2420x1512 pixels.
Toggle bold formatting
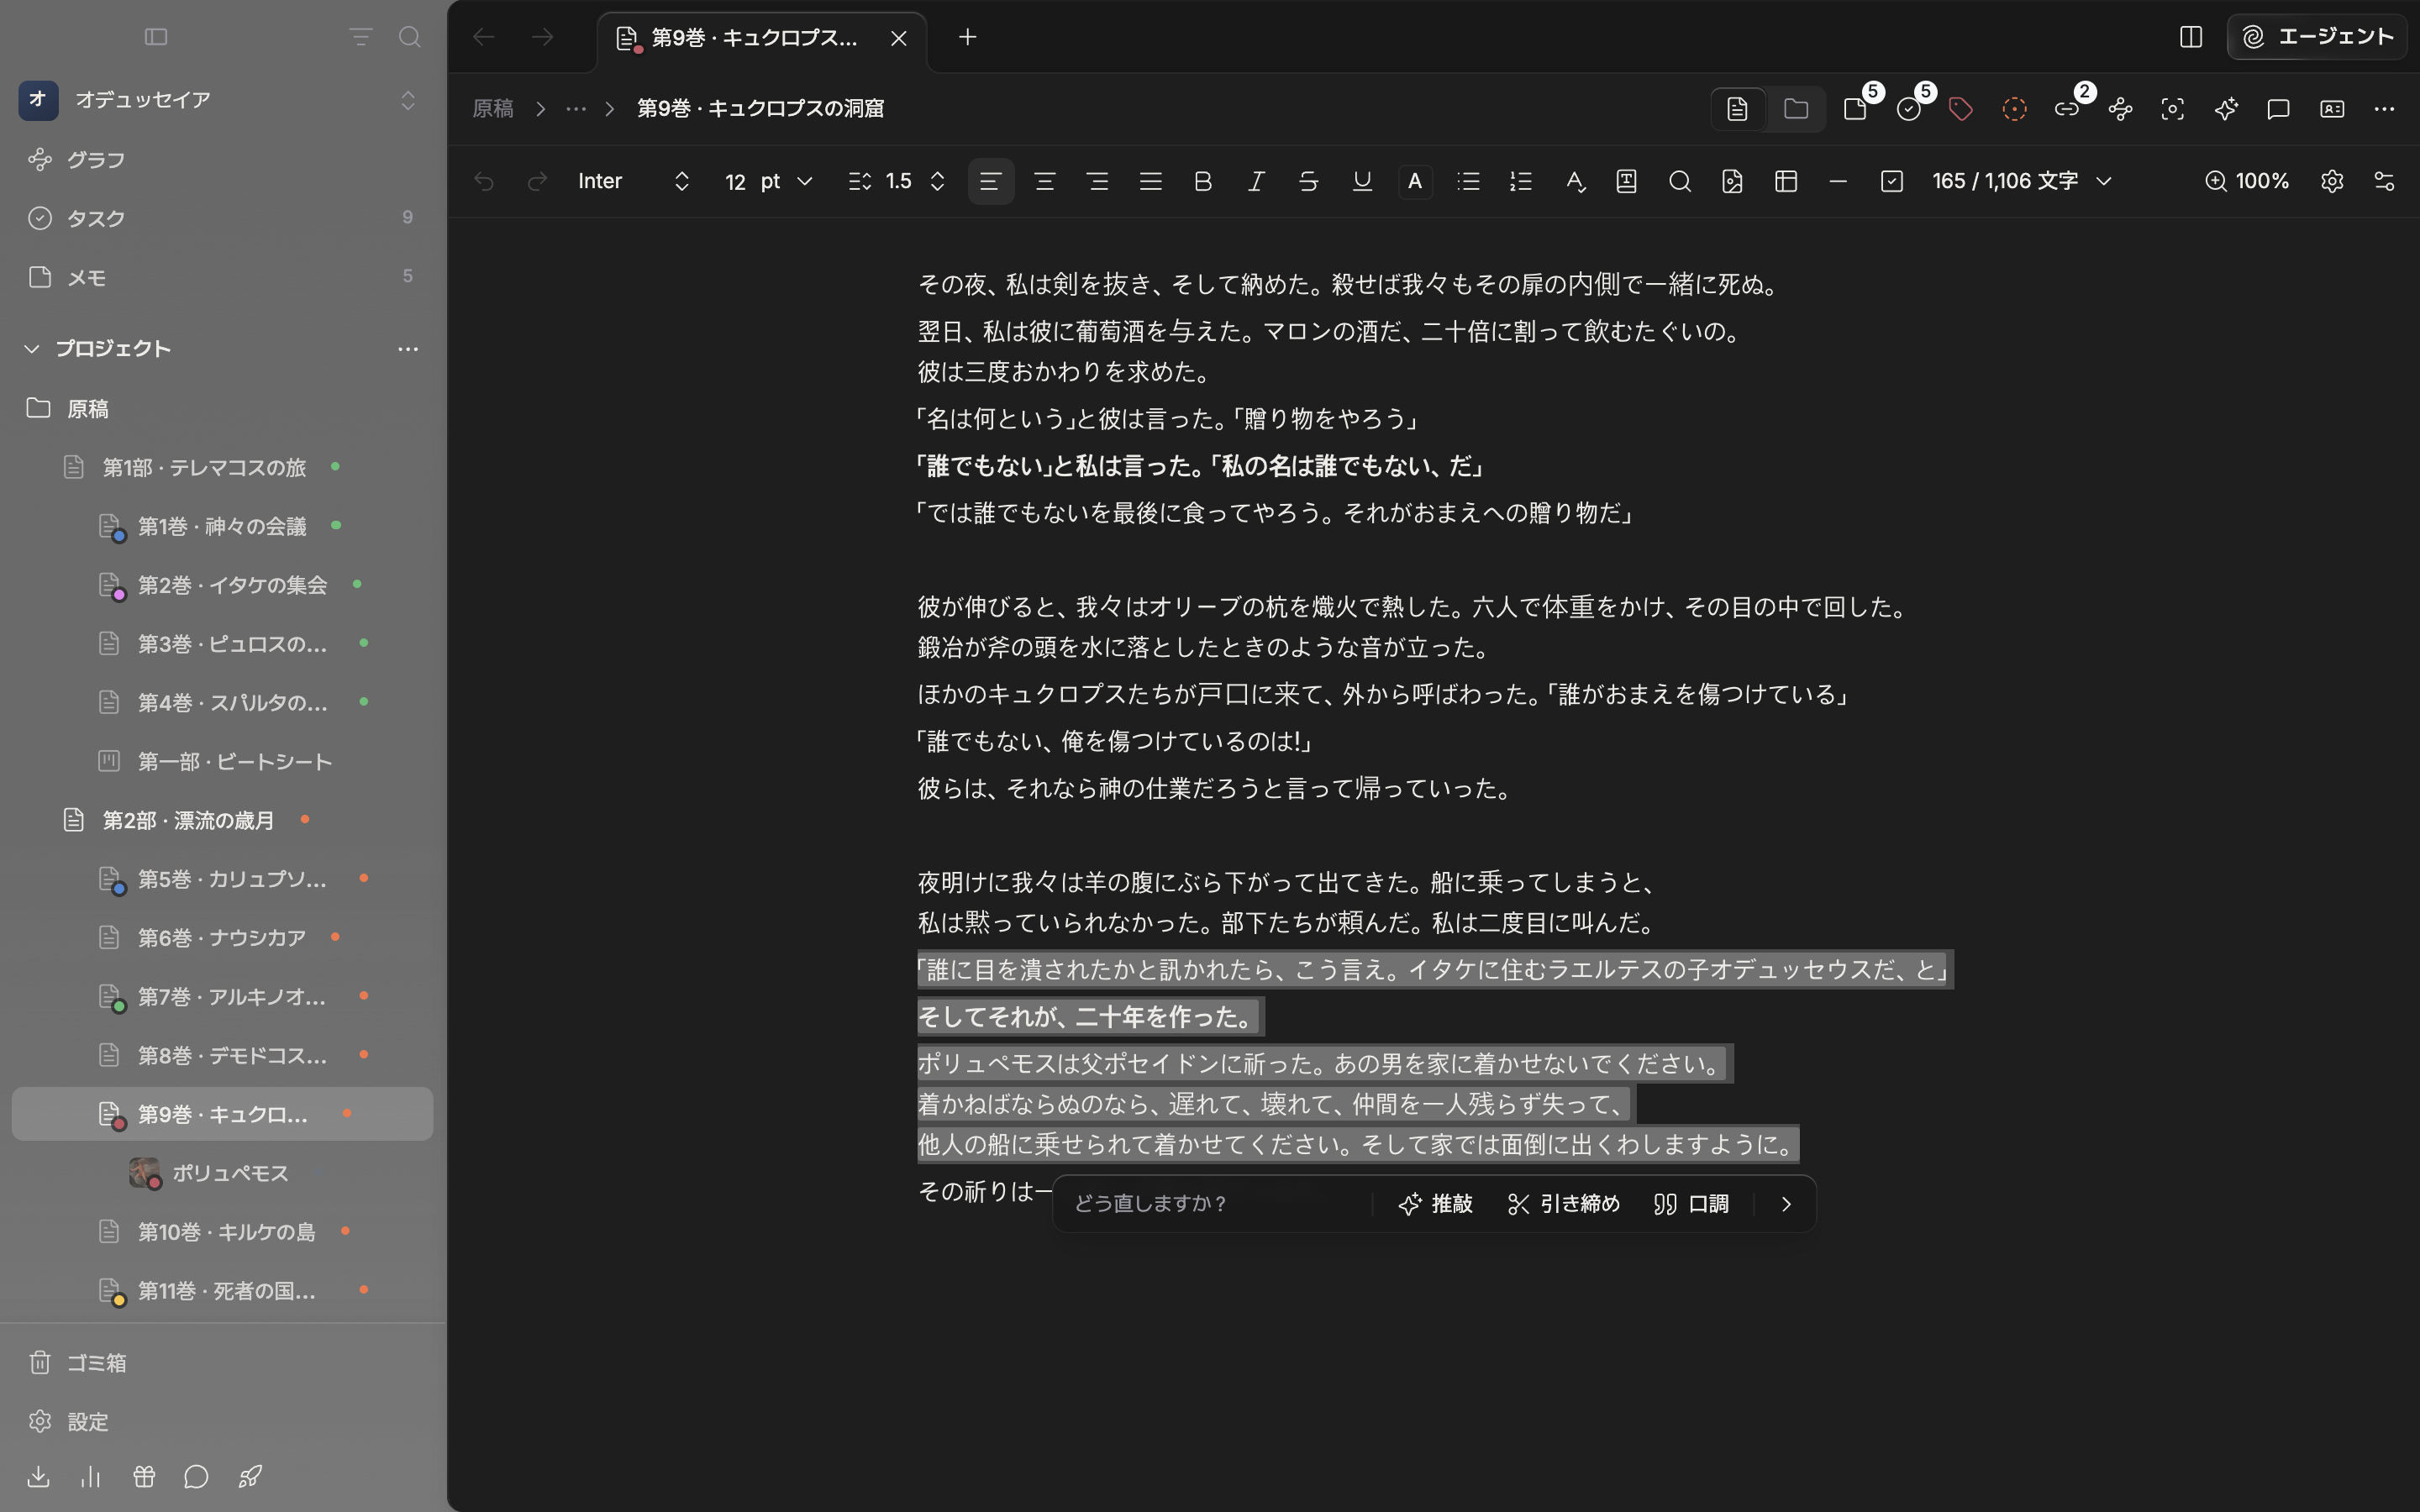tap(1203, 181)
